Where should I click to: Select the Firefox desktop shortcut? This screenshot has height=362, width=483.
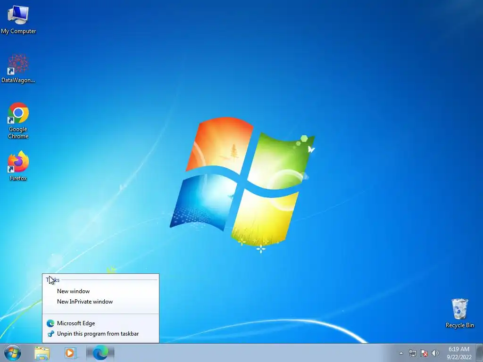click(x=18, y=165)
